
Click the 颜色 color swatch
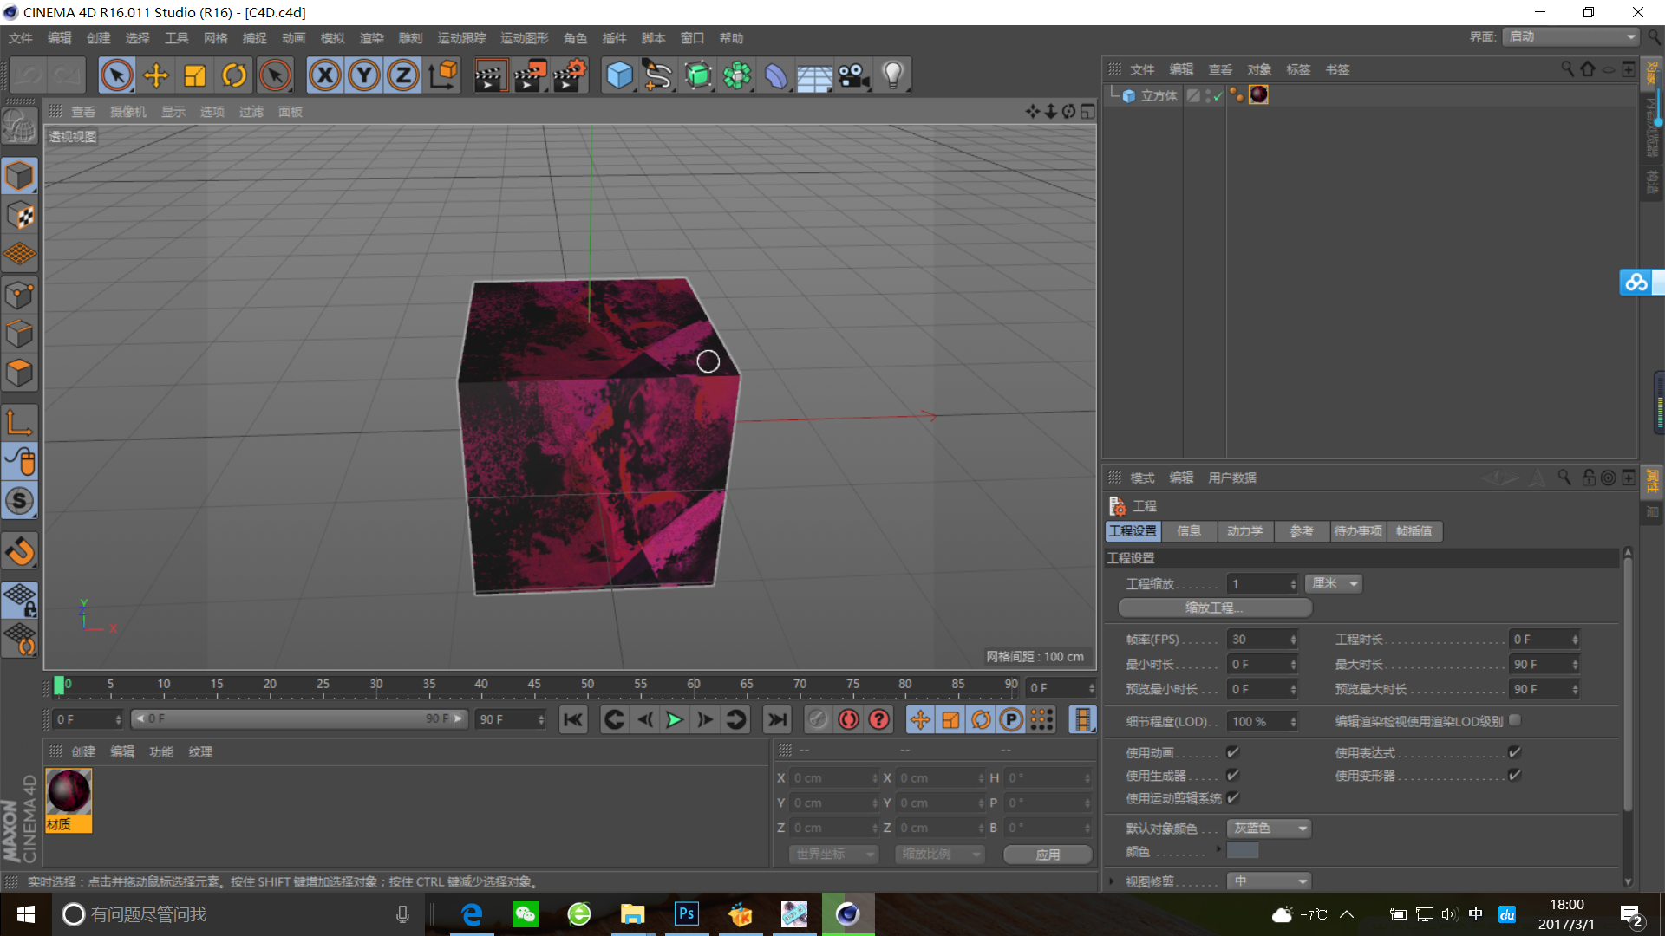[x=1243, y=850]
